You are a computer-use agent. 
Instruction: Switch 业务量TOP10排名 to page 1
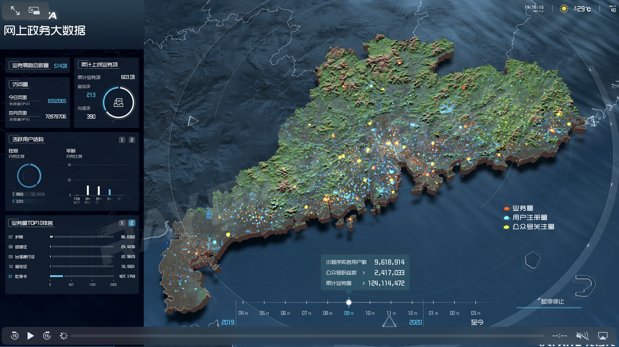click(x=122, y=223)
